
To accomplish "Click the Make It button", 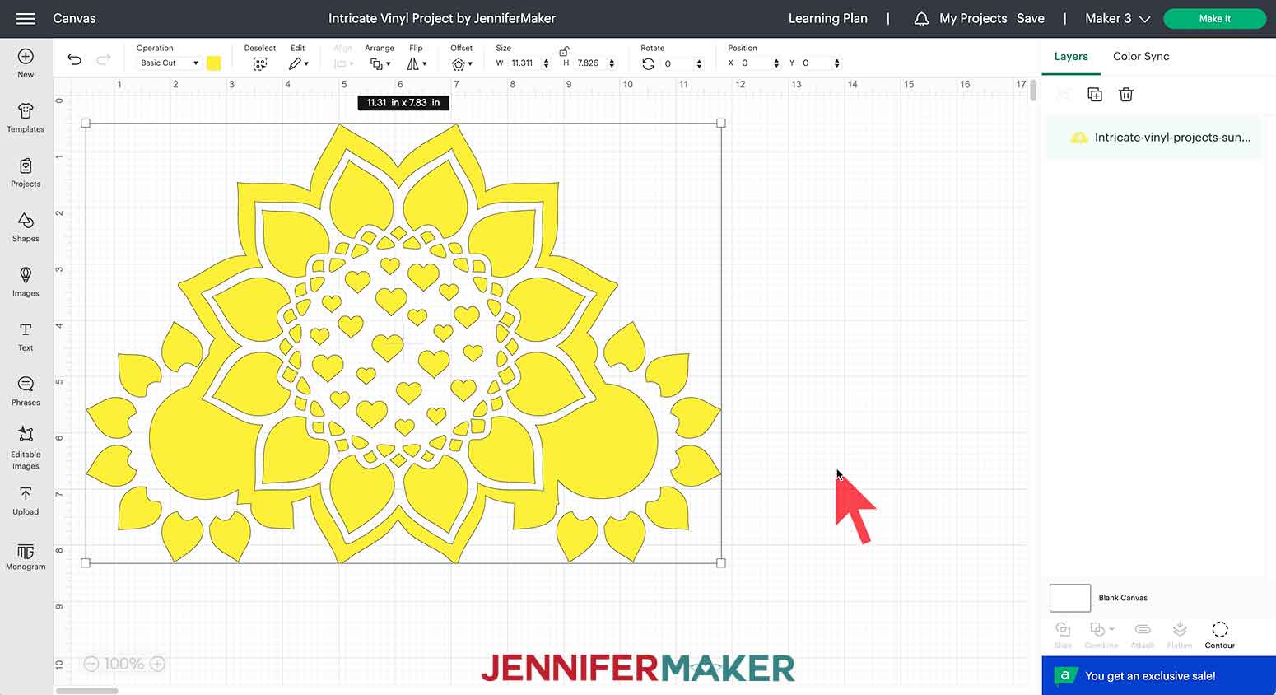I will click(x=1214, y=18).
